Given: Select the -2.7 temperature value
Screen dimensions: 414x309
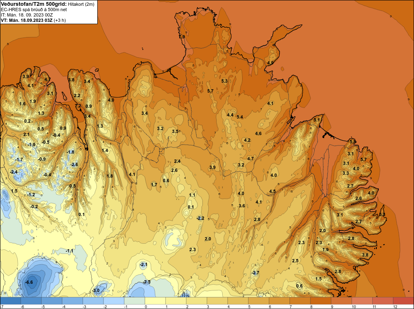Looking at the screenshot, I should coord(255,273).
